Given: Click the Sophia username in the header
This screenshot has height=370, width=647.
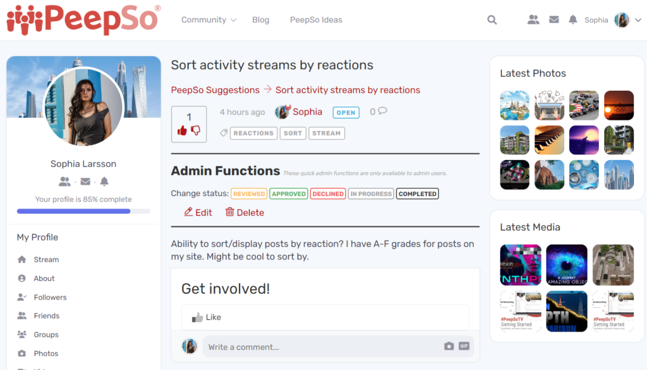Looking at the screenshot, I should point(596,20).
